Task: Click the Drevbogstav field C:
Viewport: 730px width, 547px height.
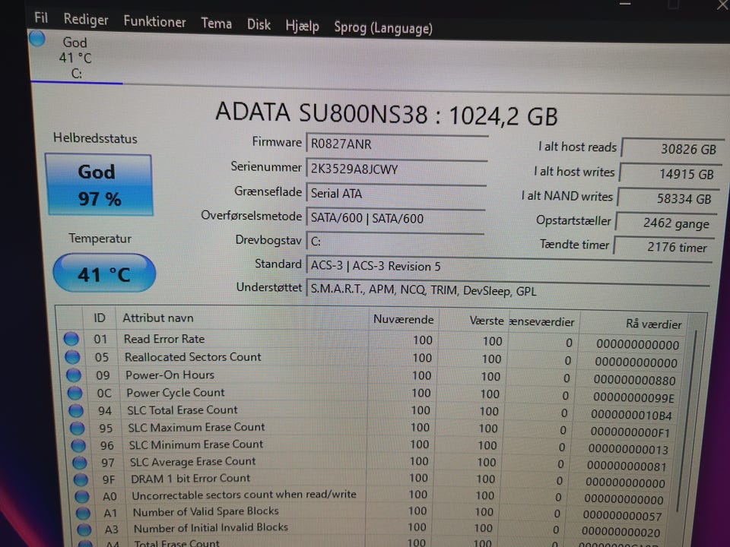Action: tap(395, 242)
